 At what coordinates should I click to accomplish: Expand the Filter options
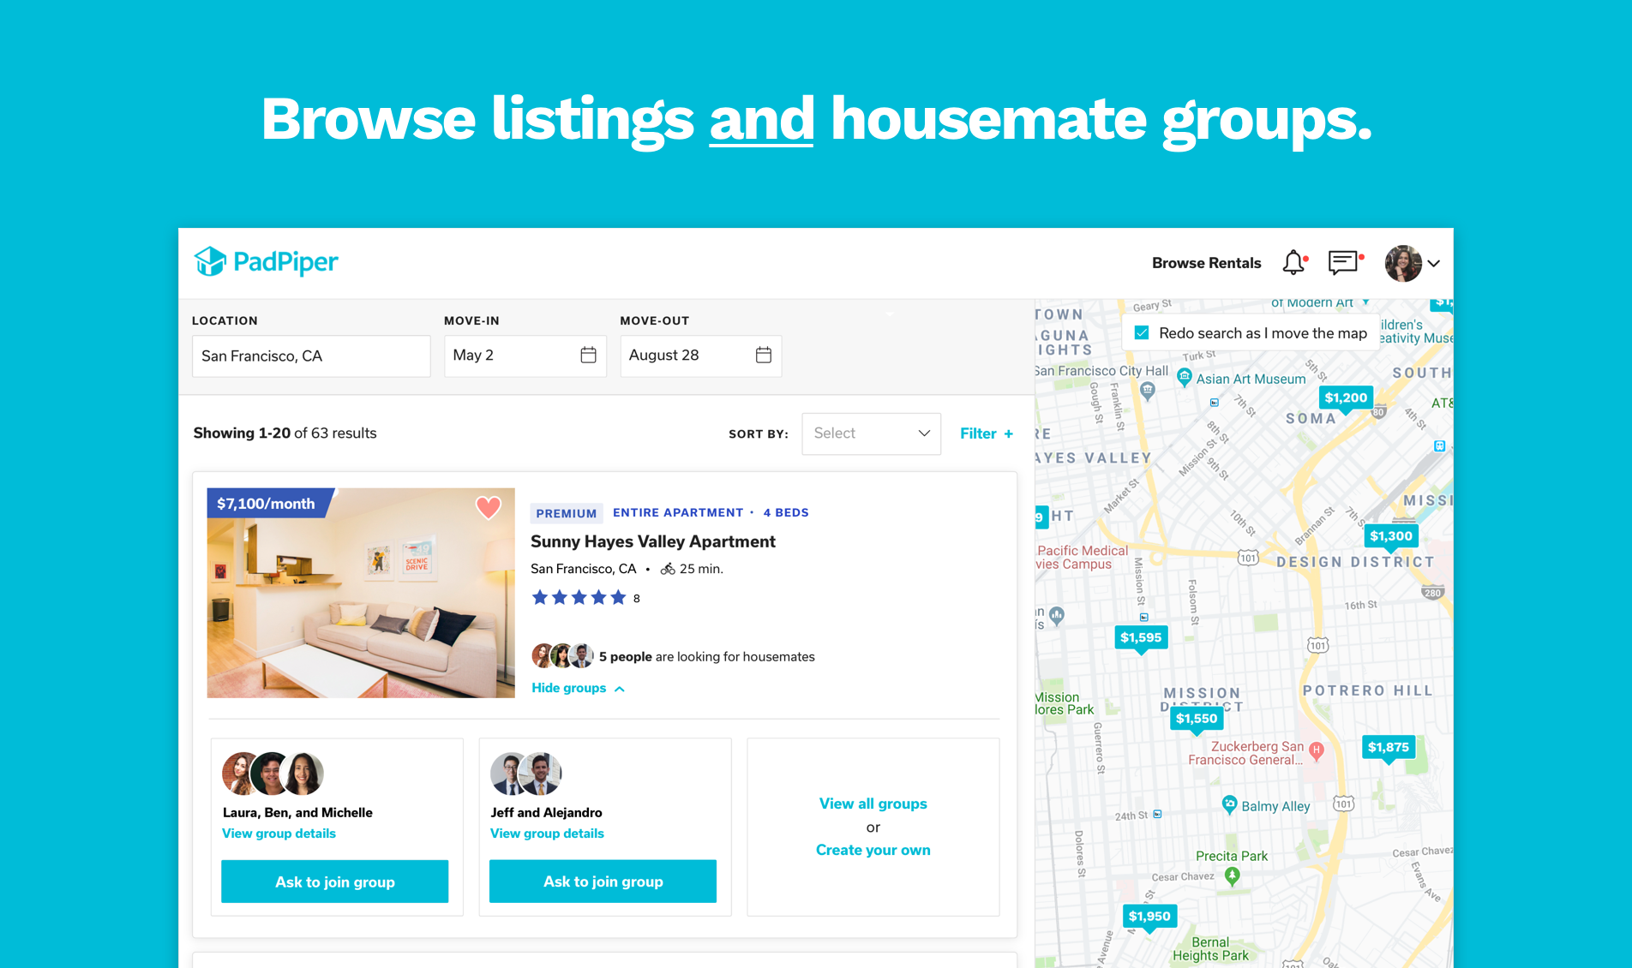tap(985, 433)
